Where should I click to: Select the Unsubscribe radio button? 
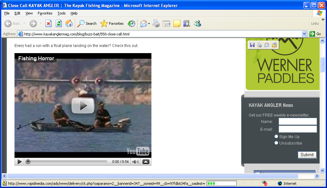coord(276,143)
